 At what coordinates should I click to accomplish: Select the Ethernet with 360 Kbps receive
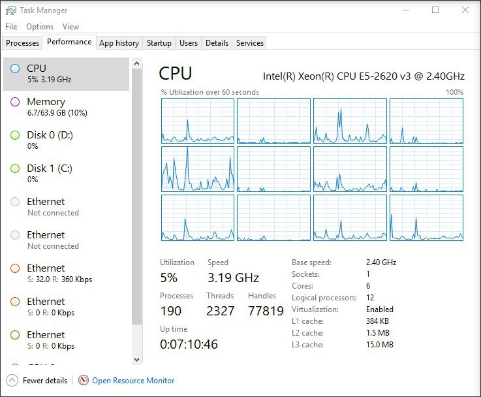[x=66, y=273]
